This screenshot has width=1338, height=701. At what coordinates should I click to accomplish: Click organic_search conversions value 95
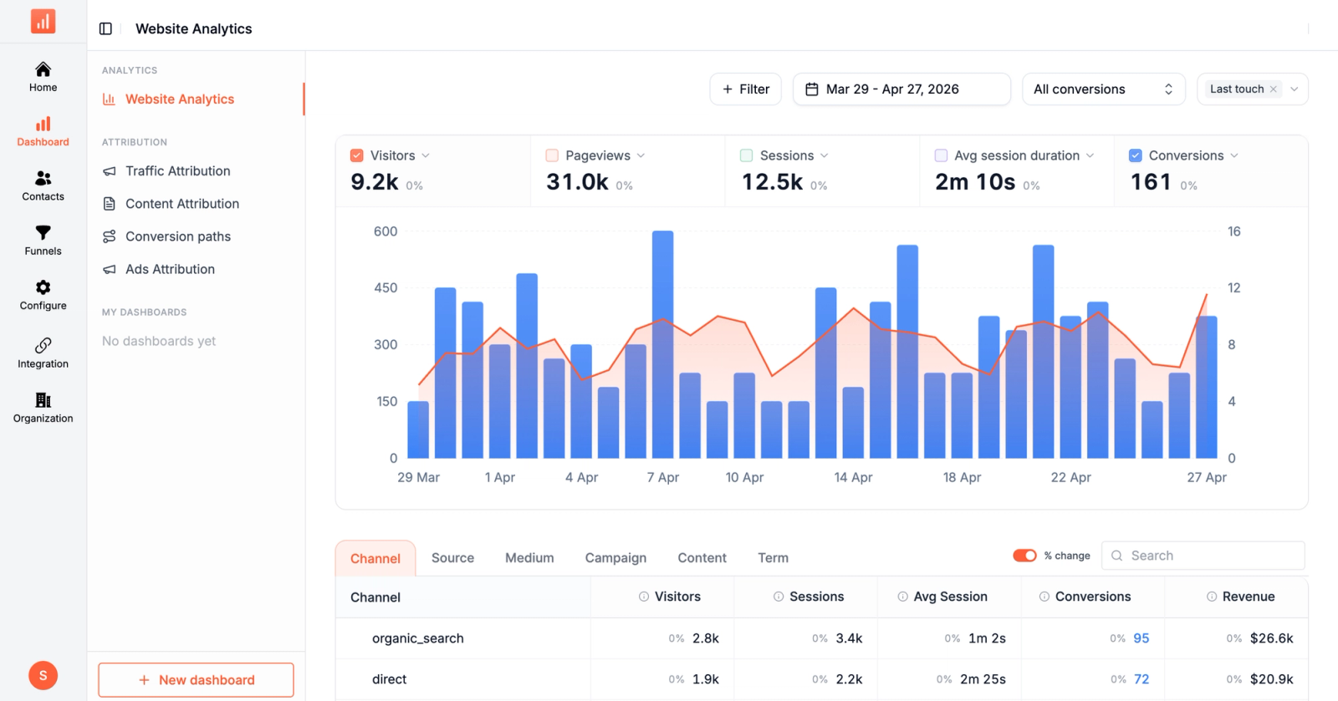click(x=1141, y=638)
